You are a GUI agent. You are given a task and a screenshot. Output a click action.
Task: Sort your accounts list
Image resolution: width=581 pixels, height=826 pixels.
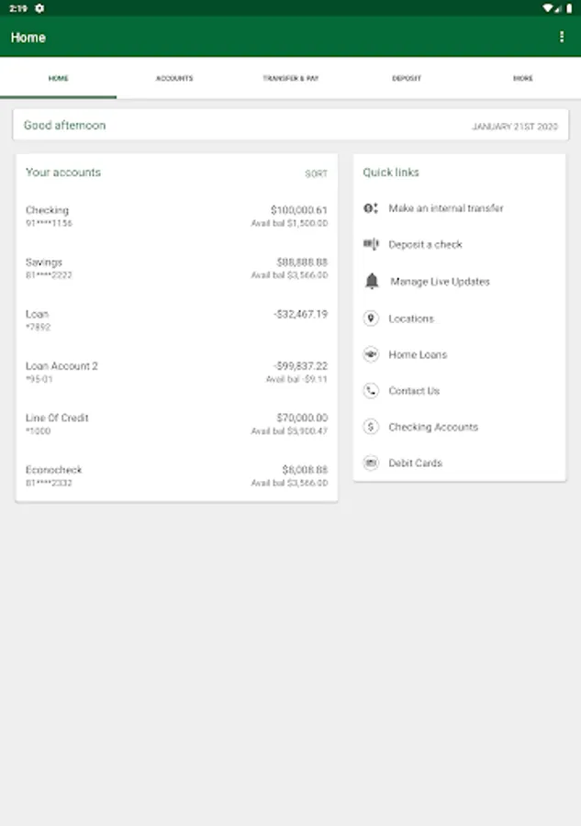click(316, 173)
